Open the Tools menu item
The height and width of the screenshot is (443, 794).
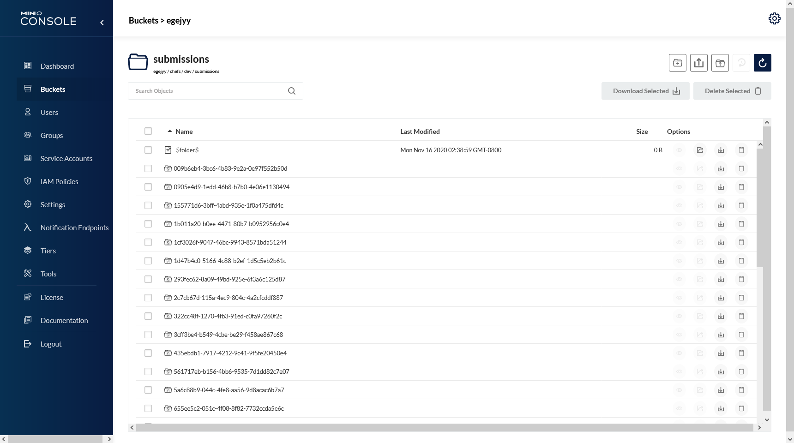[x=65, y=274]
